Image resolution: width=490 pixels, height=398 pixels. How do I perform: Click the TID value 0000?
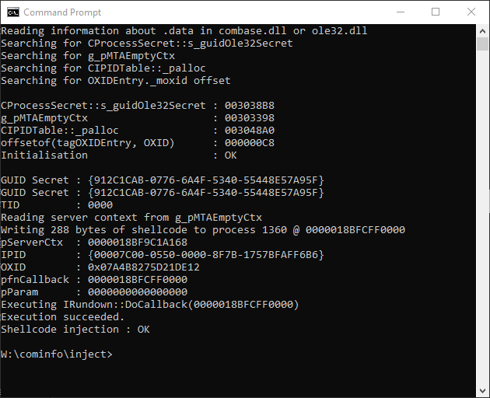(100, 205)
